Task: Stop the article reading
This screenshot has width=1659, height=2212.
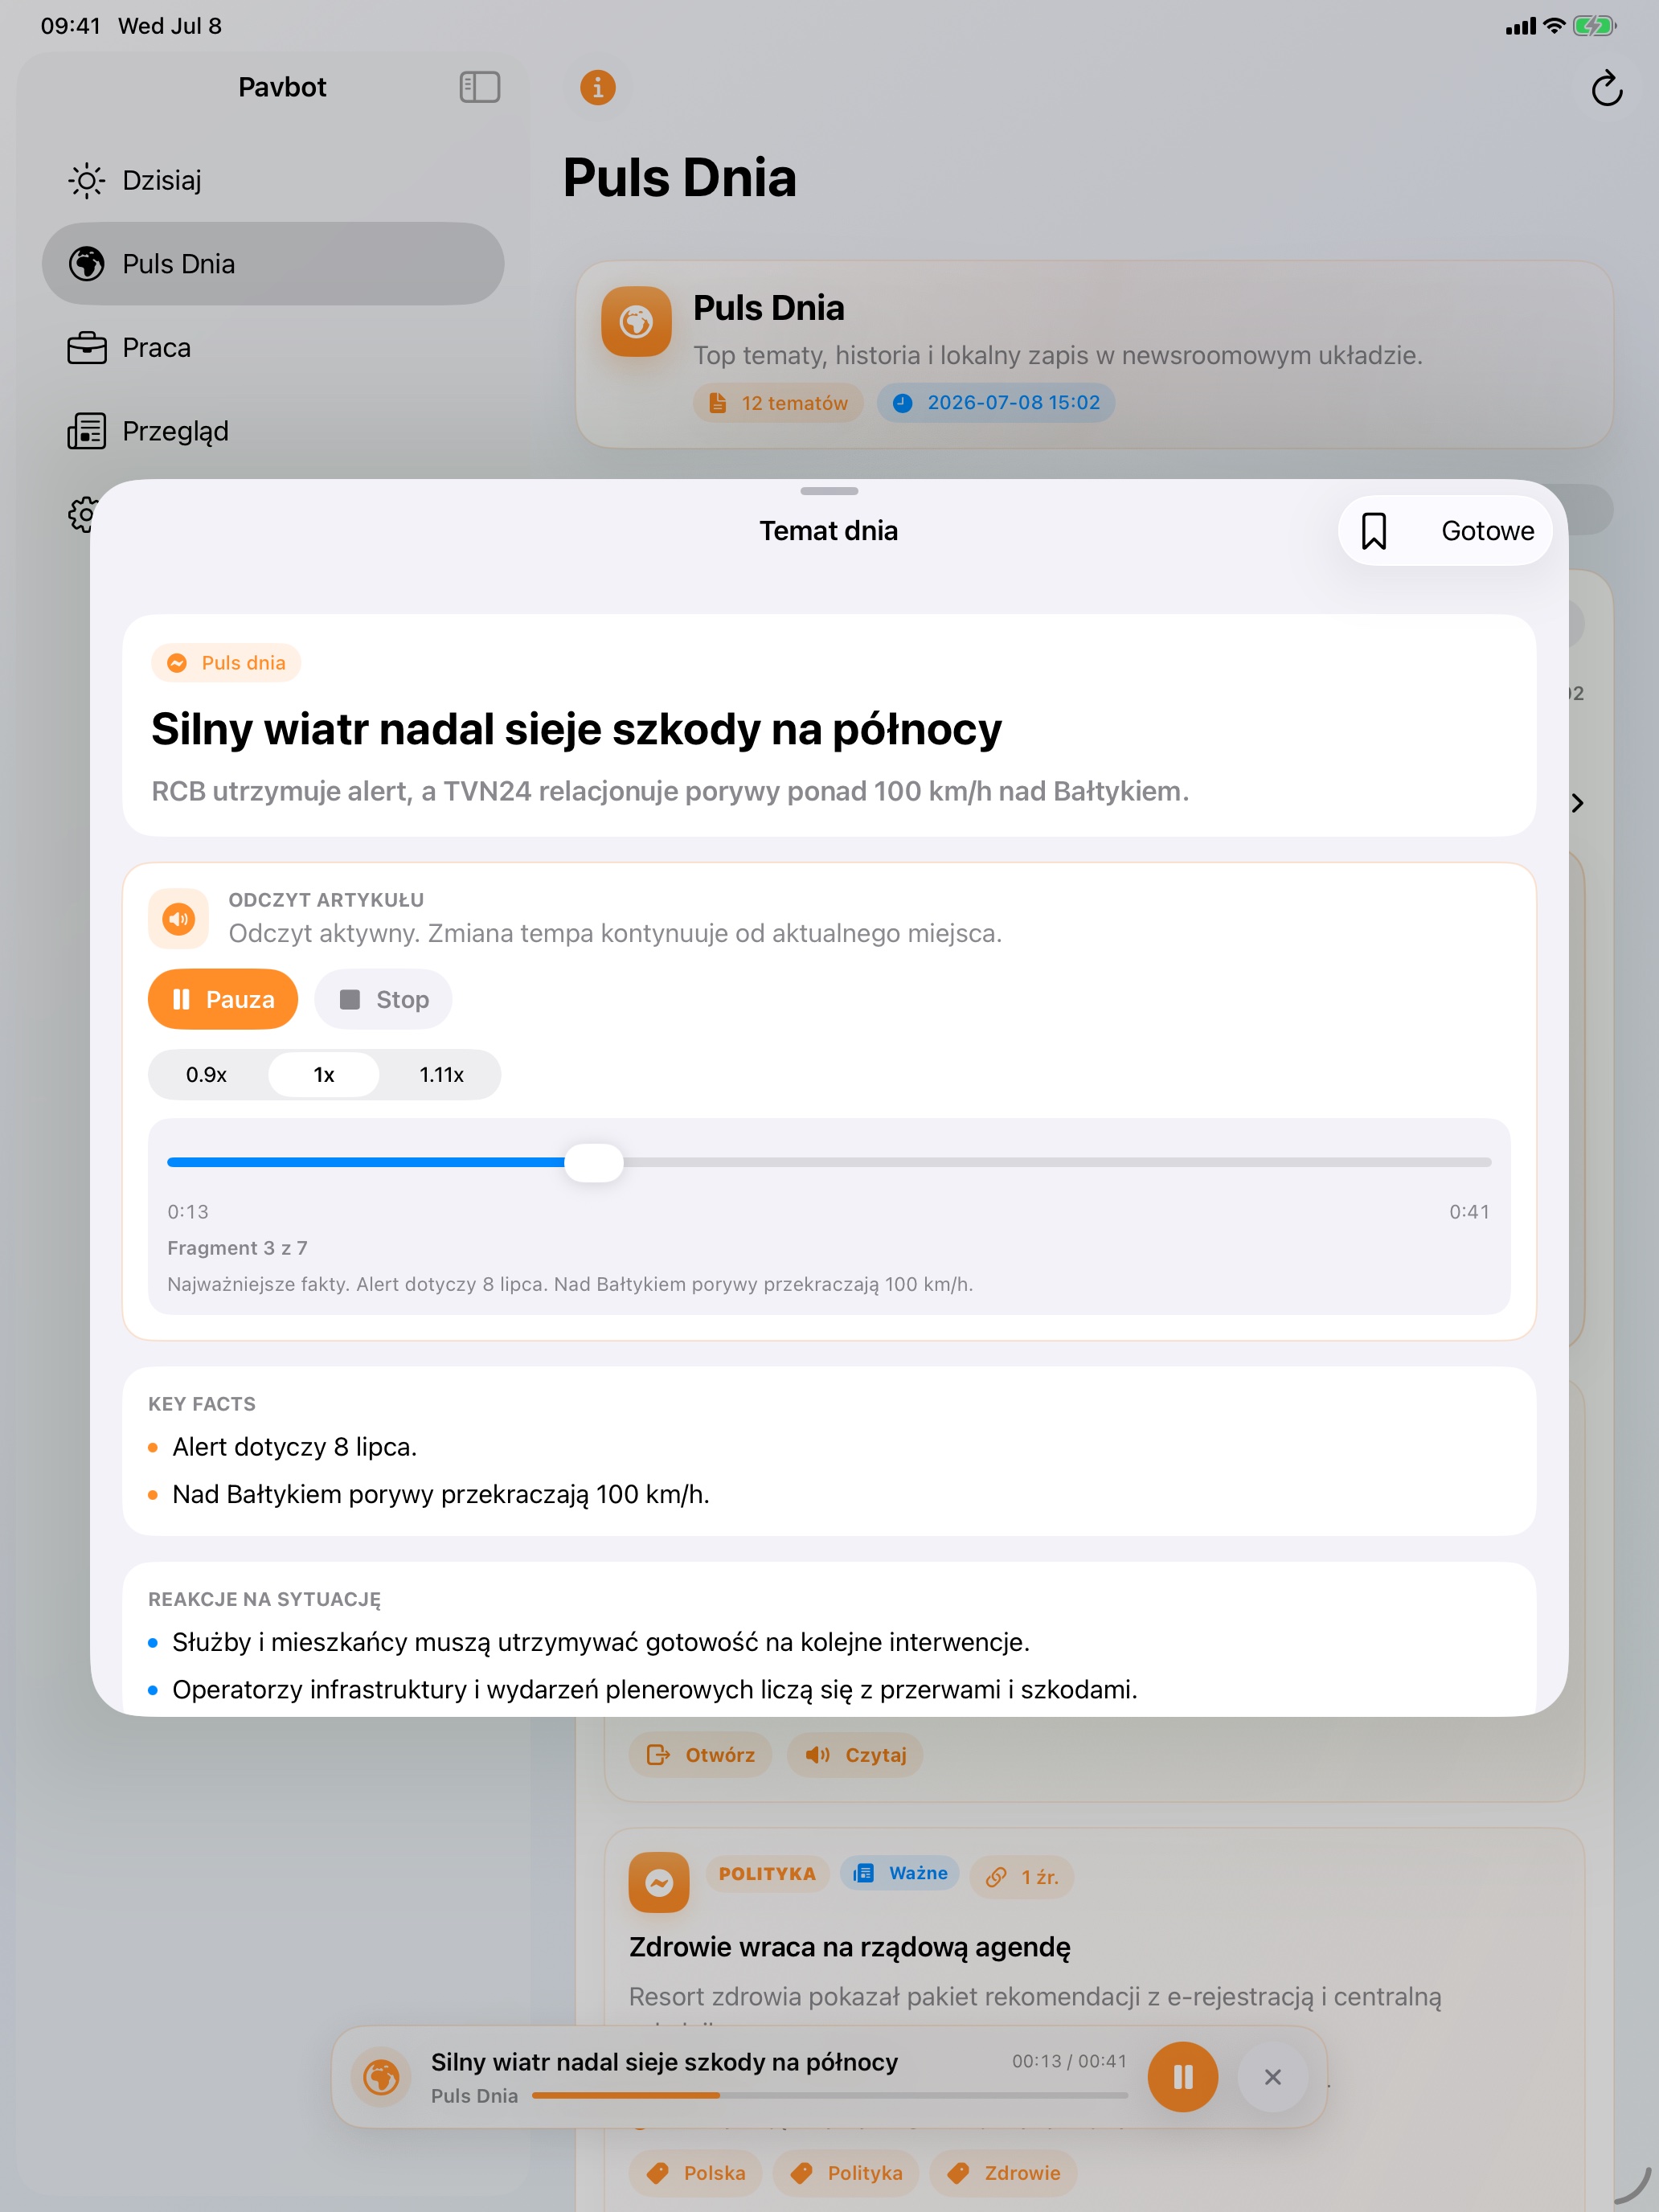Action: click(383, 999)
